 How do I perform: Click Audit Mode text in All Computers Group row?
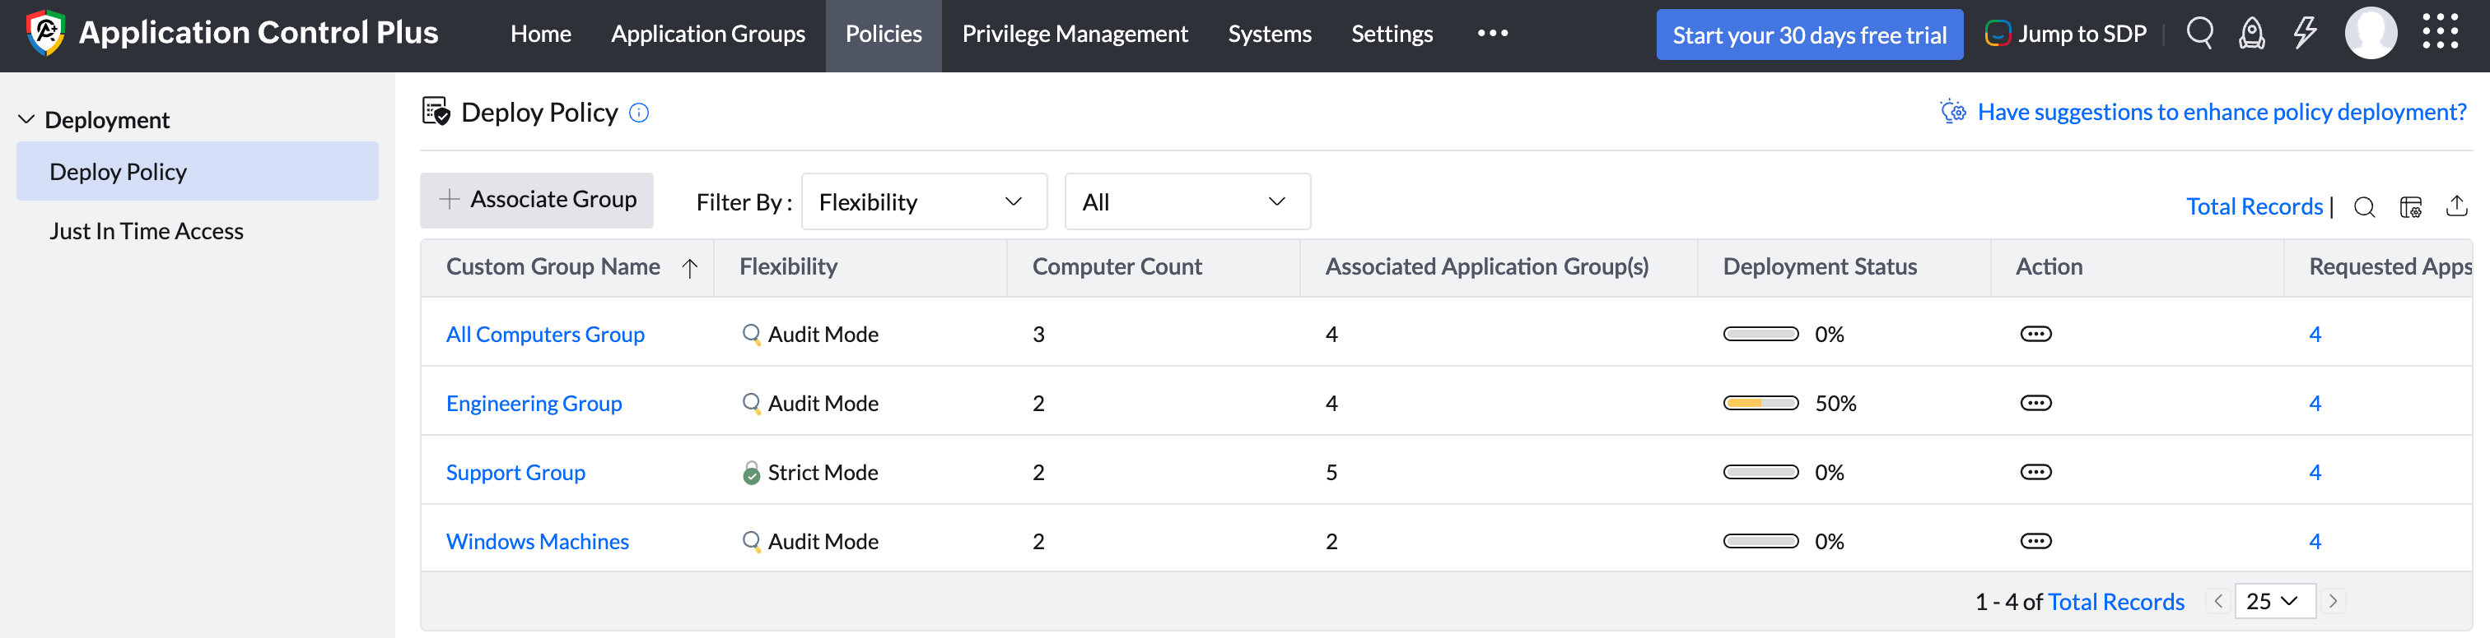[823, 334]
